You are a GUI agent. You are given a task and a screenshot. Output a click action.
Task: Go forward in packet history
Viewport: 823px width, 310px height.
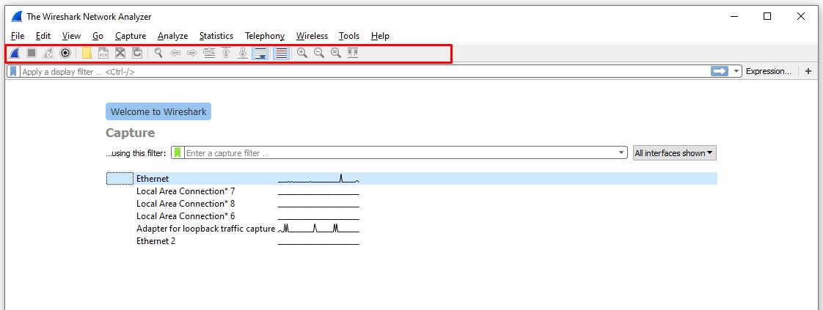coord(192,53)
